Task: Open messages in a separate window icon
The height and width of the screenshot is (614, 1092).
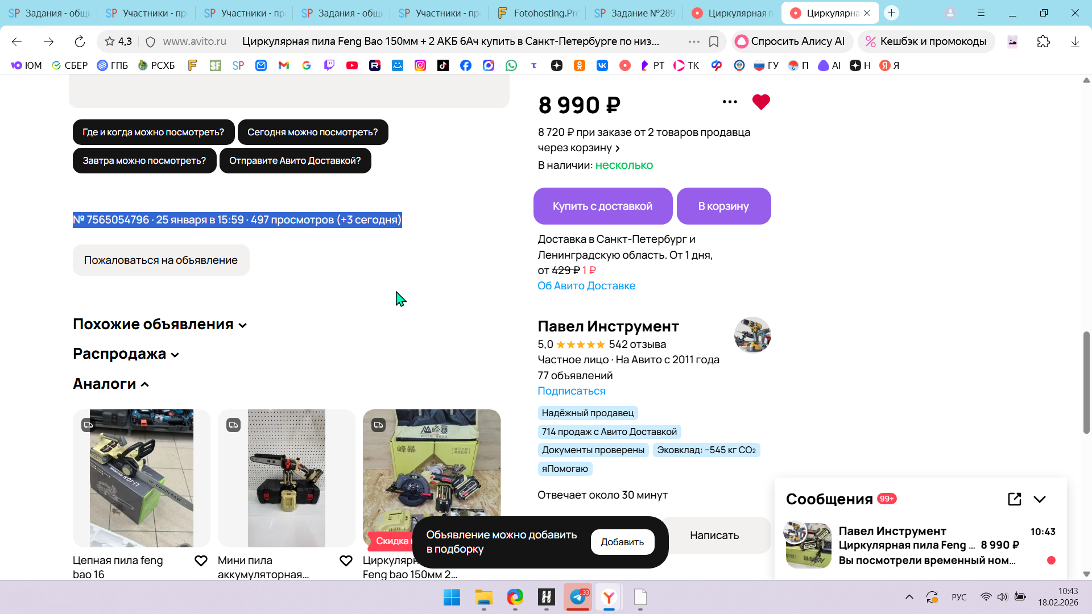Action: 1014,499
